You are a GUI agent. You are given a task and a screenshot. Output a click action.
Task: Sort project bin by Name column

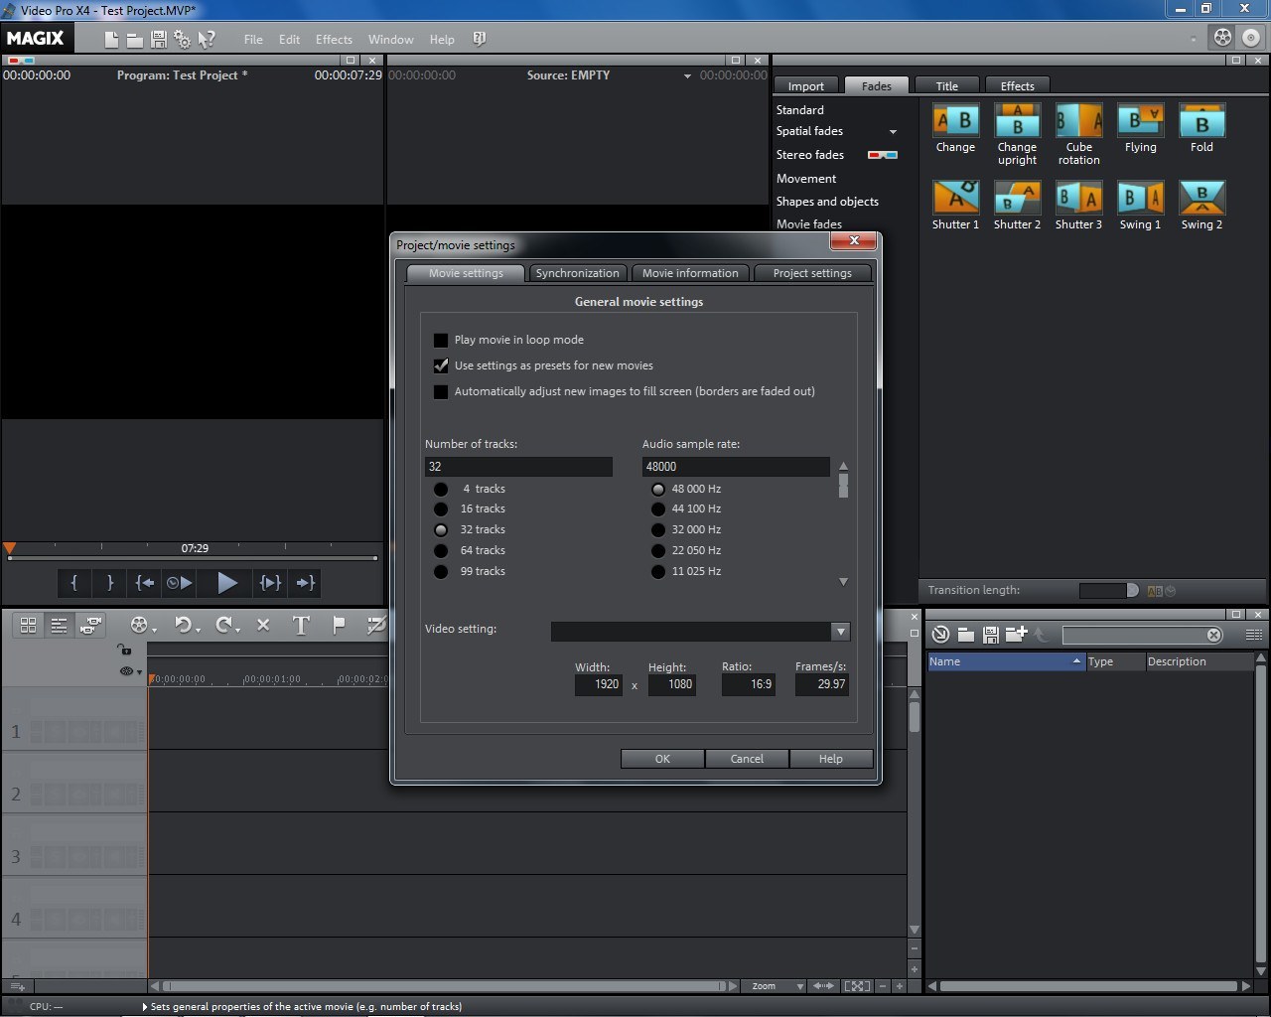point(1005,661)
